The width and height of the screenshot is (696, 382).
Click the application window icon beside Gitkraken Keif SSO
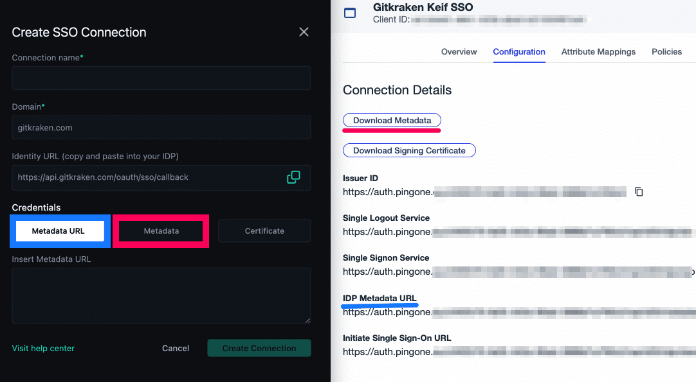[350, 13]
